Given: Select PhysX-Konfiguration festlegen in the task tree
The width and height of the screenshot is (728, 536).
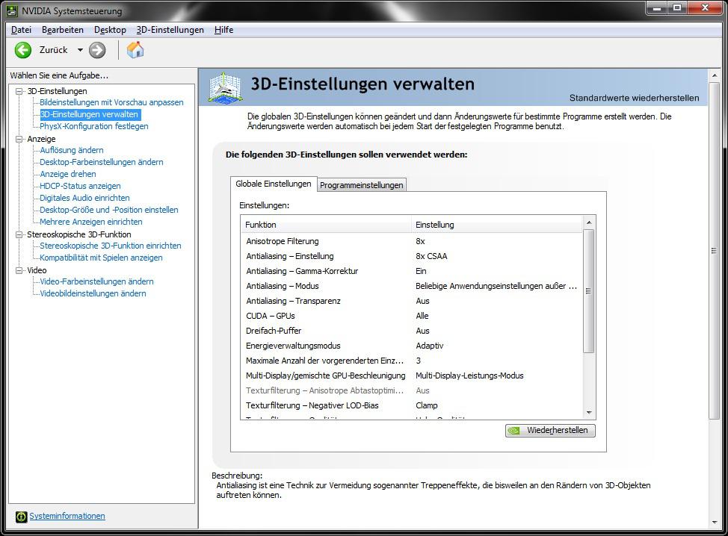Looking at the screenshot, I should tap(94, 126).
